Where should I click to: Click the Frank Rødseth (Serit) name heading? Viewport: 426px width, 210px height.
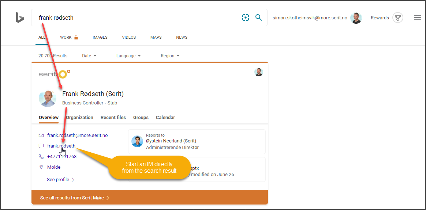pyautogui.click(x=93, y=94)
